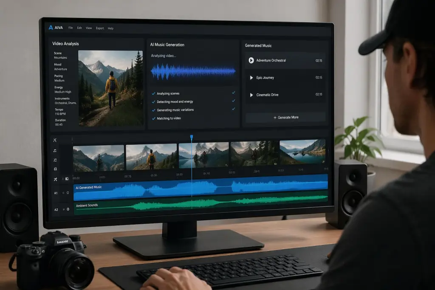Select the timeline clip with yellow-jacket hiker
435x290 pixels.
click(x=151, y=157)
